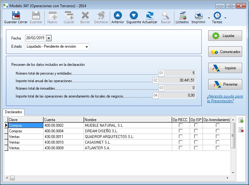
Task: Refresh data using Actualizar icon
Action: (x=150, y=16)
